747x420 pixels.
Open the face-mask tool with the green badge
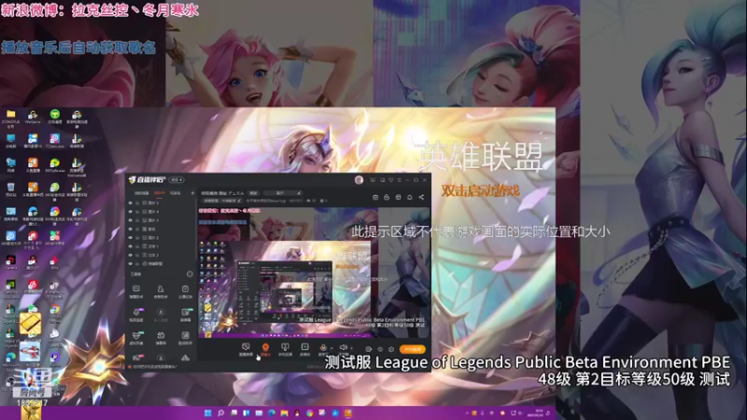point(136,338)
